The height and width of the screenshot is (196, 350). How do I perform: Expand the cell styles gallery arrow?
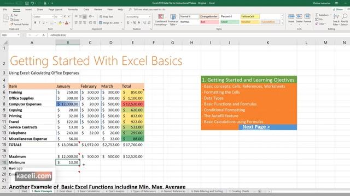click(x=282, y=23)
